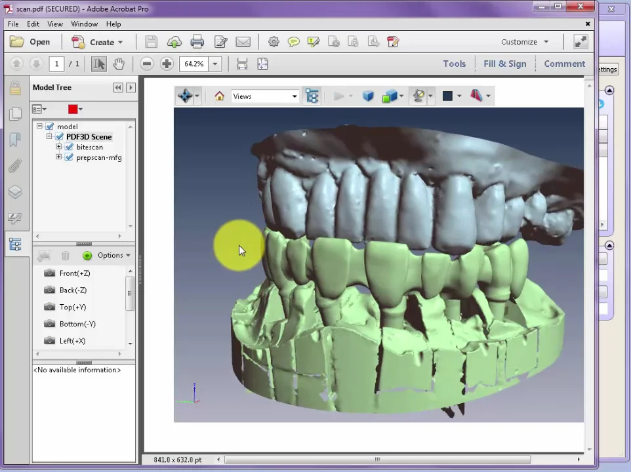Click the Read Mode expand icon
The width and height of the screenshot is (631, 472).
pos(580,42)
